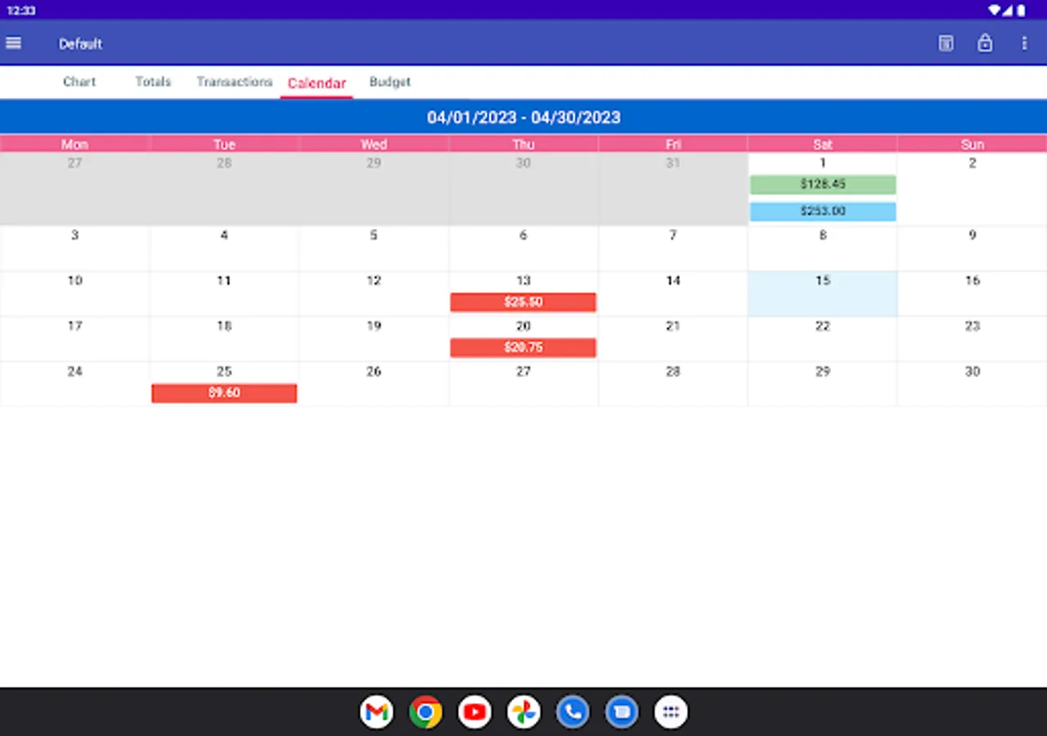The image size is (1047, 736).
Task: Tap the Sun column header
Action: point(973,144)
